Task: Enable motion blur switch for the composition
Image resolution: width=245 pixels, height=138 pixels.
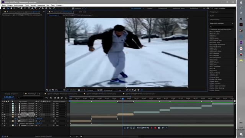Action: point(62,98)
